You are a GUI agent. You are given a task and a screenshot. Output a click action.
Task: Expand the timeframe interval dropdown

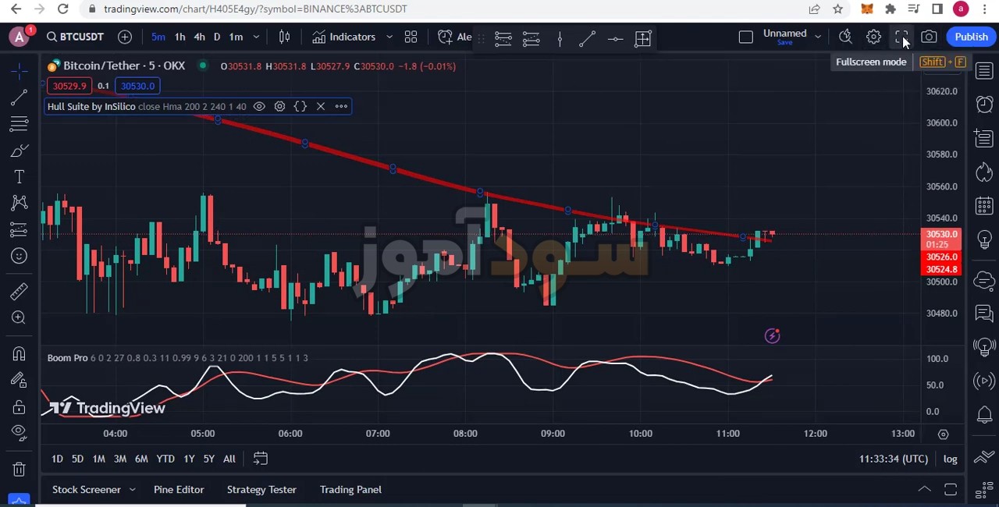256,37
